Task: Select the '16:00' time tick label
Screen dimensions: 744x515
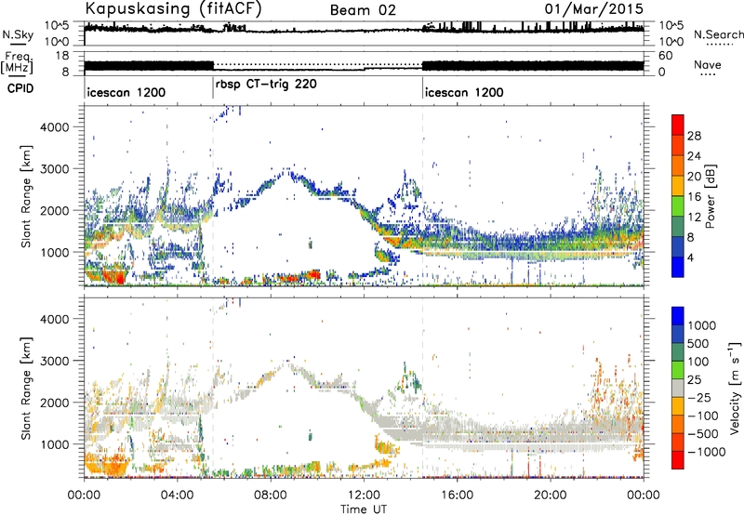Action: 457,495
